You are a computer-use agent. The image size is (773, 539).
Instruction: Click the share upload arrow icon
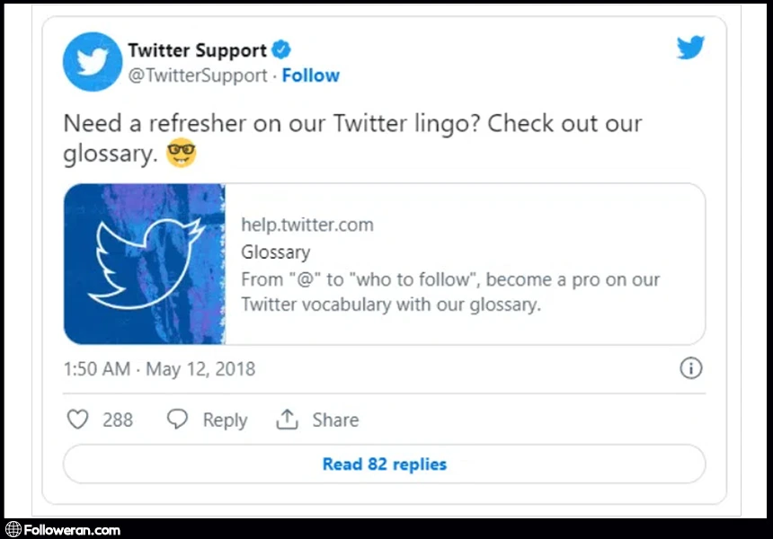point(287,420)
